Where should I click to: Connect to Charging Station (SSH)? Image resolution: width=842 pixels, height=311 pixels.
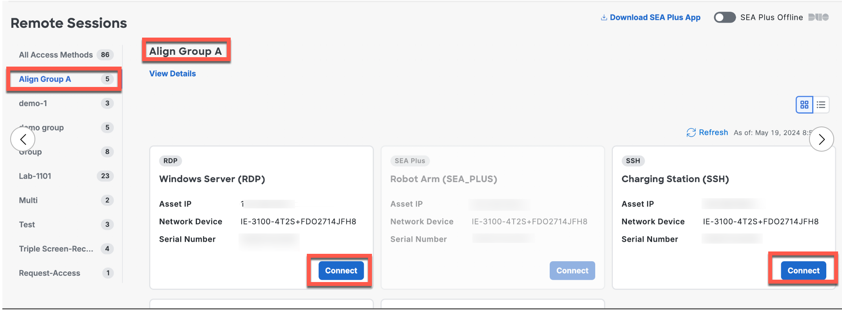[803, 271]
